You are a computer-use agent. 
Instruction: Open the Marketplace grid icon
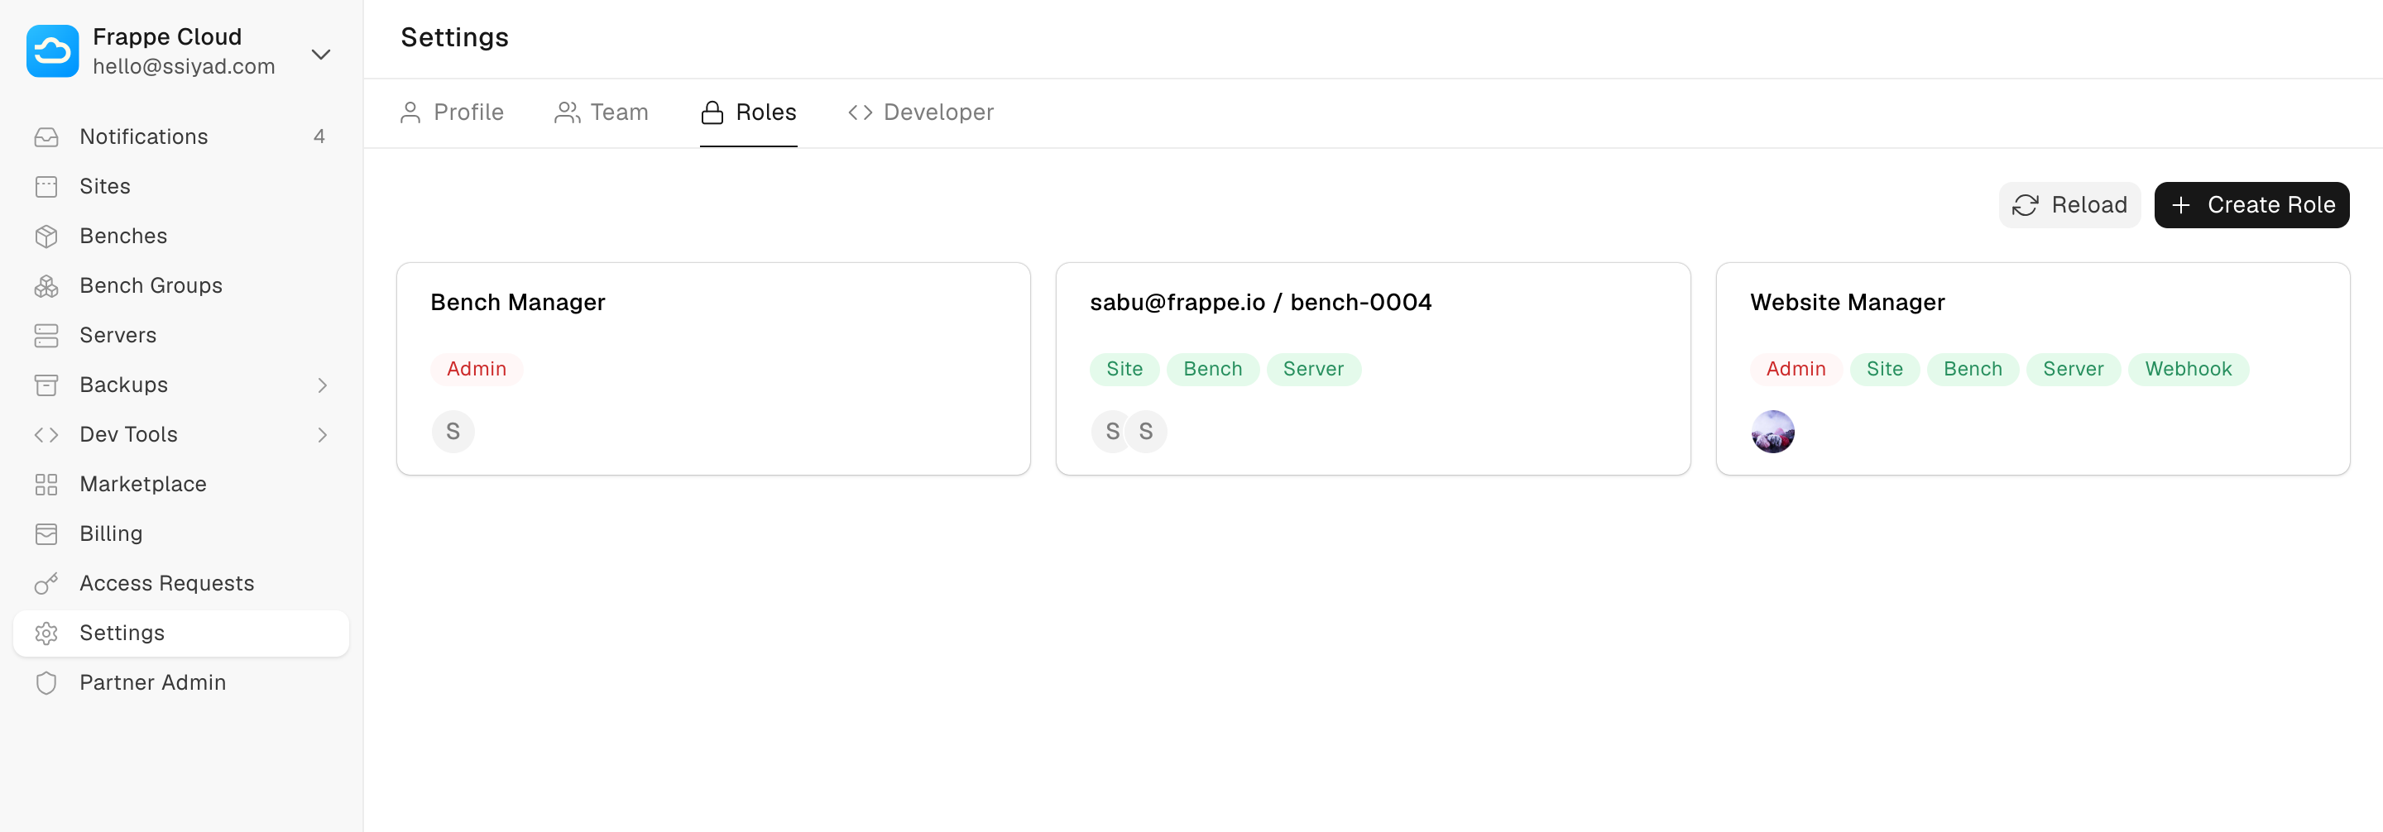pos(46,485)
